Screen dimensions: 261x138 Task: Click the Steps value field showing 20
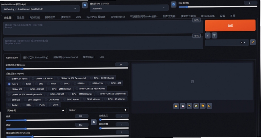(121, 64)
